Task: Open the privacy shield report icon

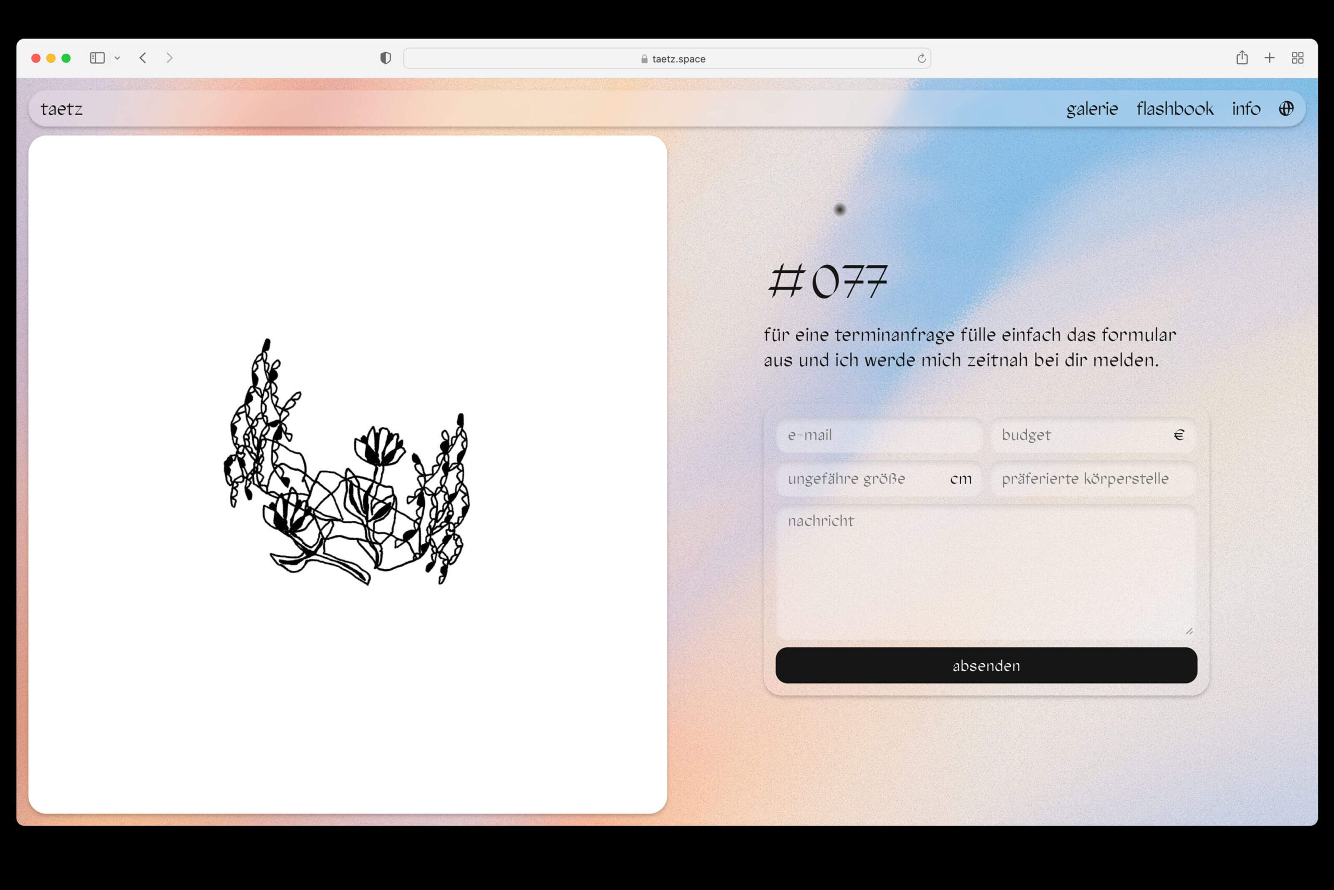Action: tap(386, 58)
